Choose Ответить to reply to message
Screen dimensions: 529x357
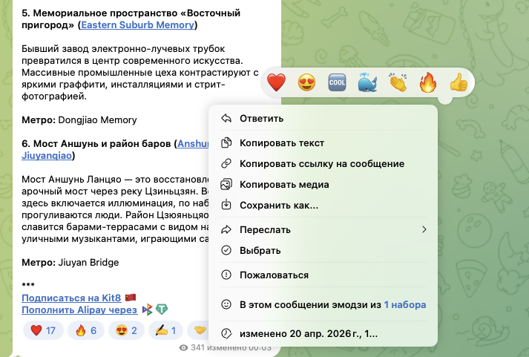pyautogui.click(x=261, y=118)
